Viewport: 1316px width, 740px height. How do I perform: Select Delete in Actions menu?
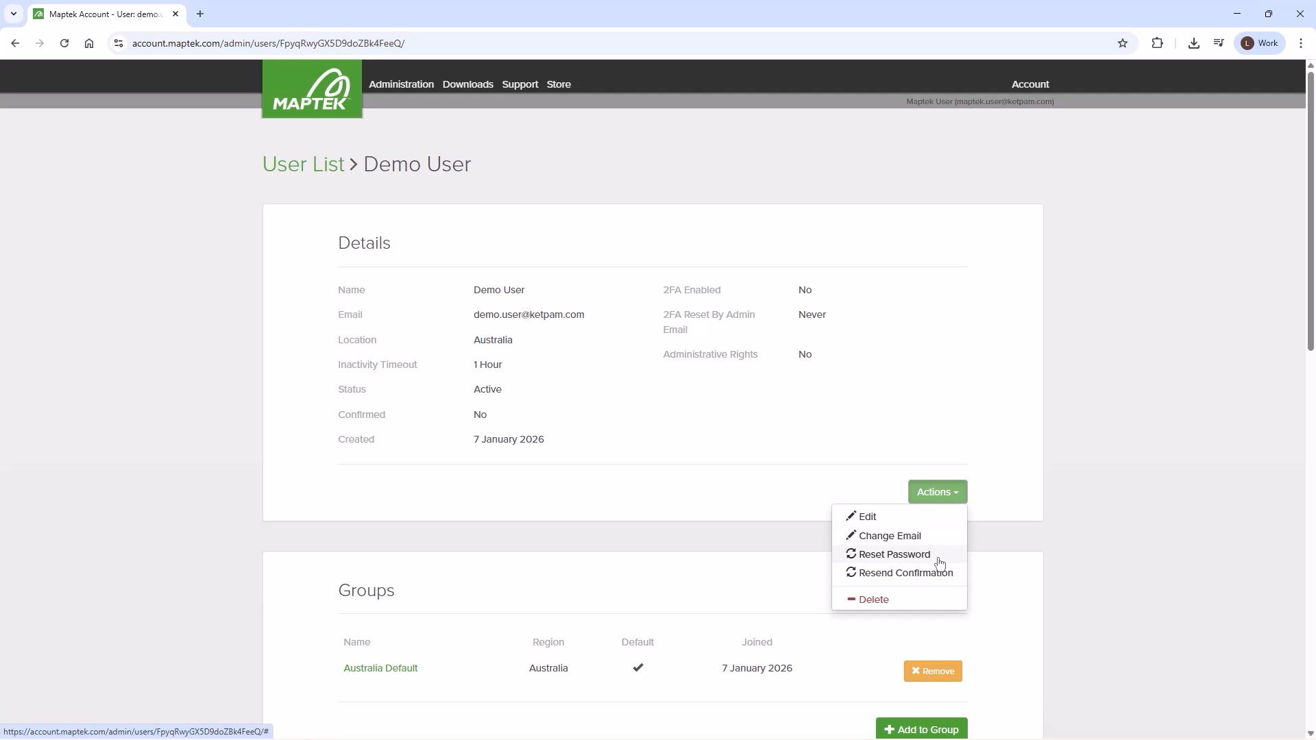(x=873, y=600)
